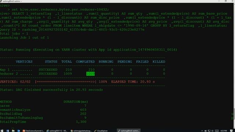Click the Query ID line
This screenshot has width=235, height=132.
point(72,30)
